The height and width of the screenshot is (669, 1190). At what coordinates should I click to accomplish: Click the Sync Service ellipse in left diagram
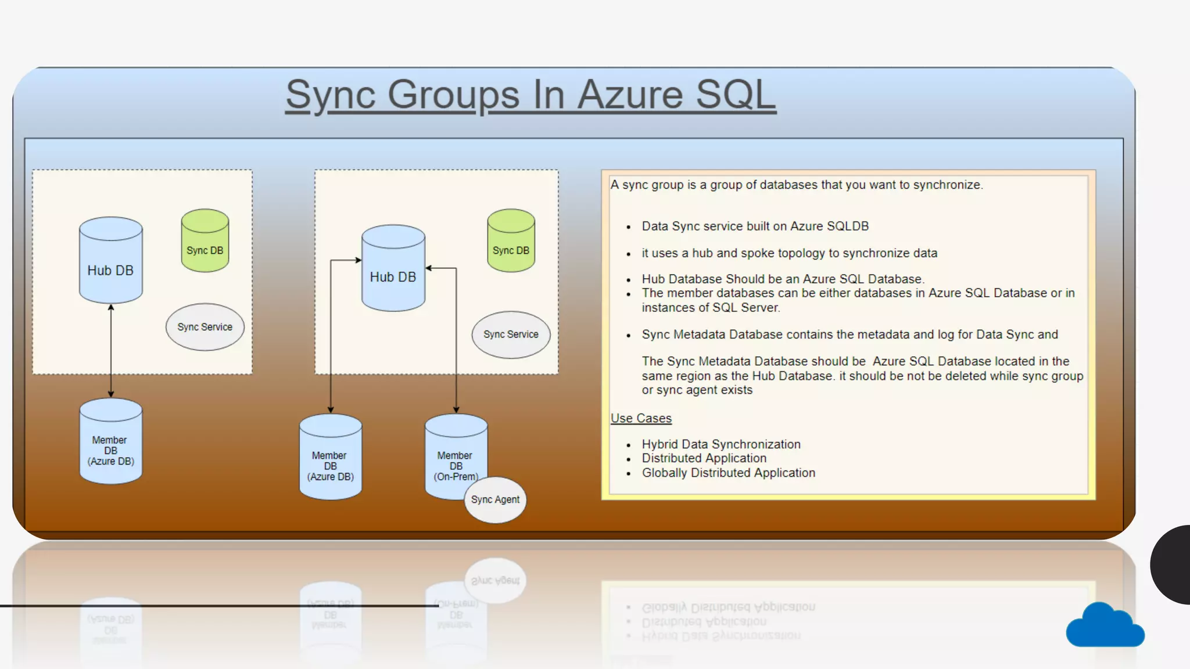coord(205,327)
